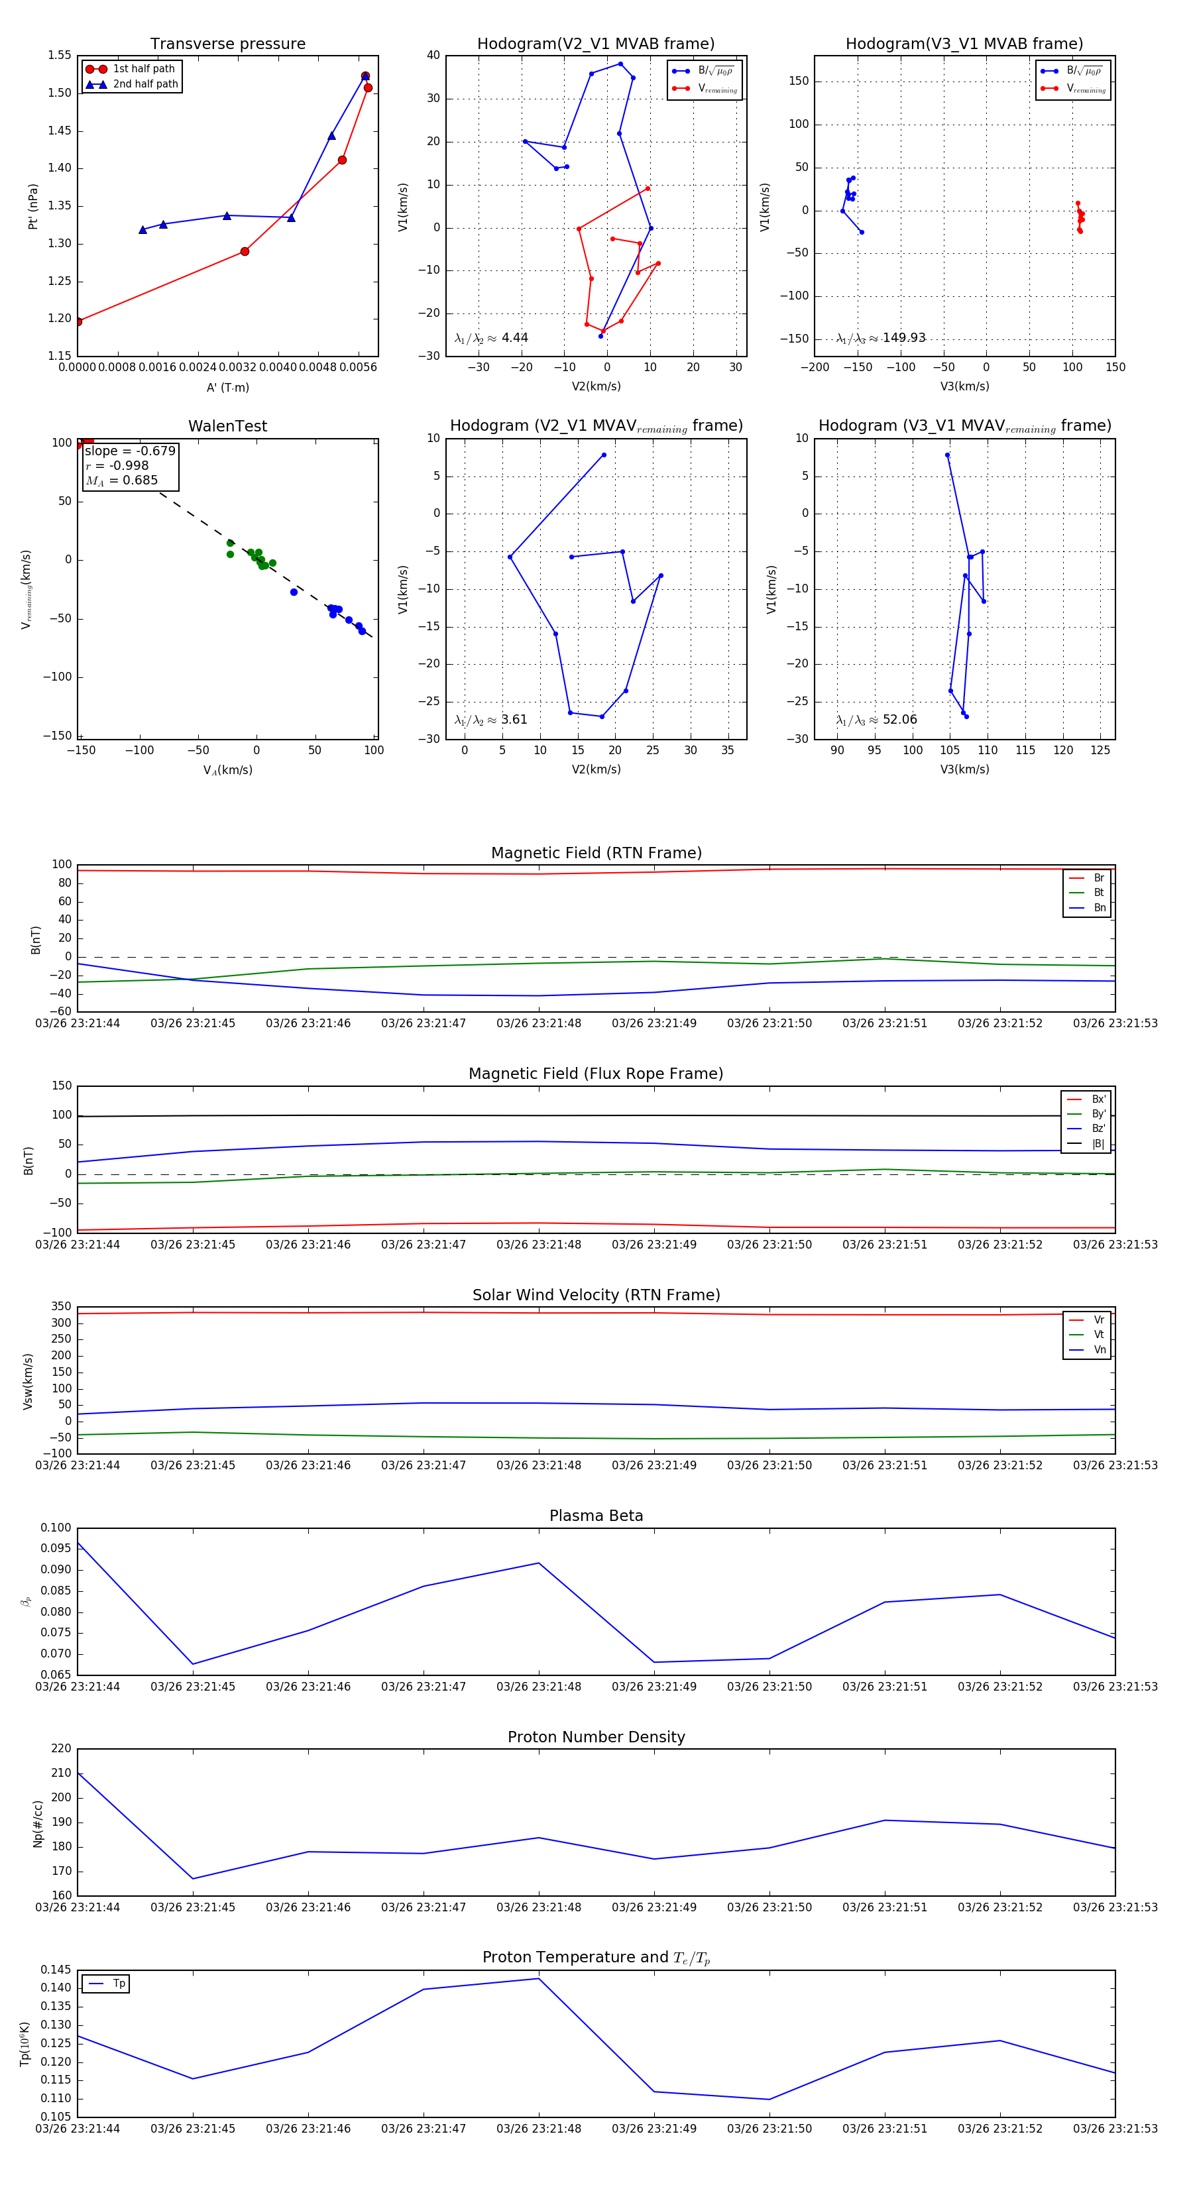Click the Tp legend in Proton Temperature plot
Image resolution: width=1193 pixels, height=2187 pixels.
click(106, 1984)
